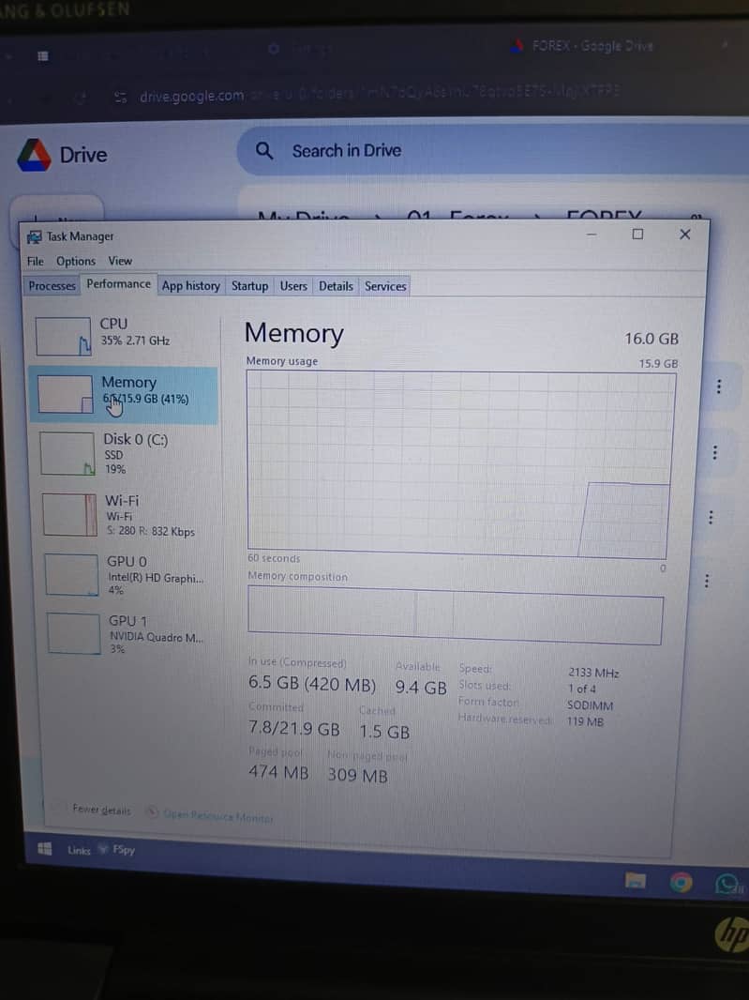The image size is (749, 1000).
Task: Click the Slots used value 1 of 4
Action: 582,689
